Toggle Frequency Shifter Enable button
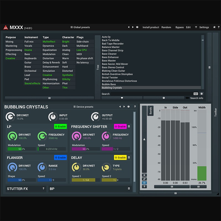The image size is (221, 221). point(120,127)
